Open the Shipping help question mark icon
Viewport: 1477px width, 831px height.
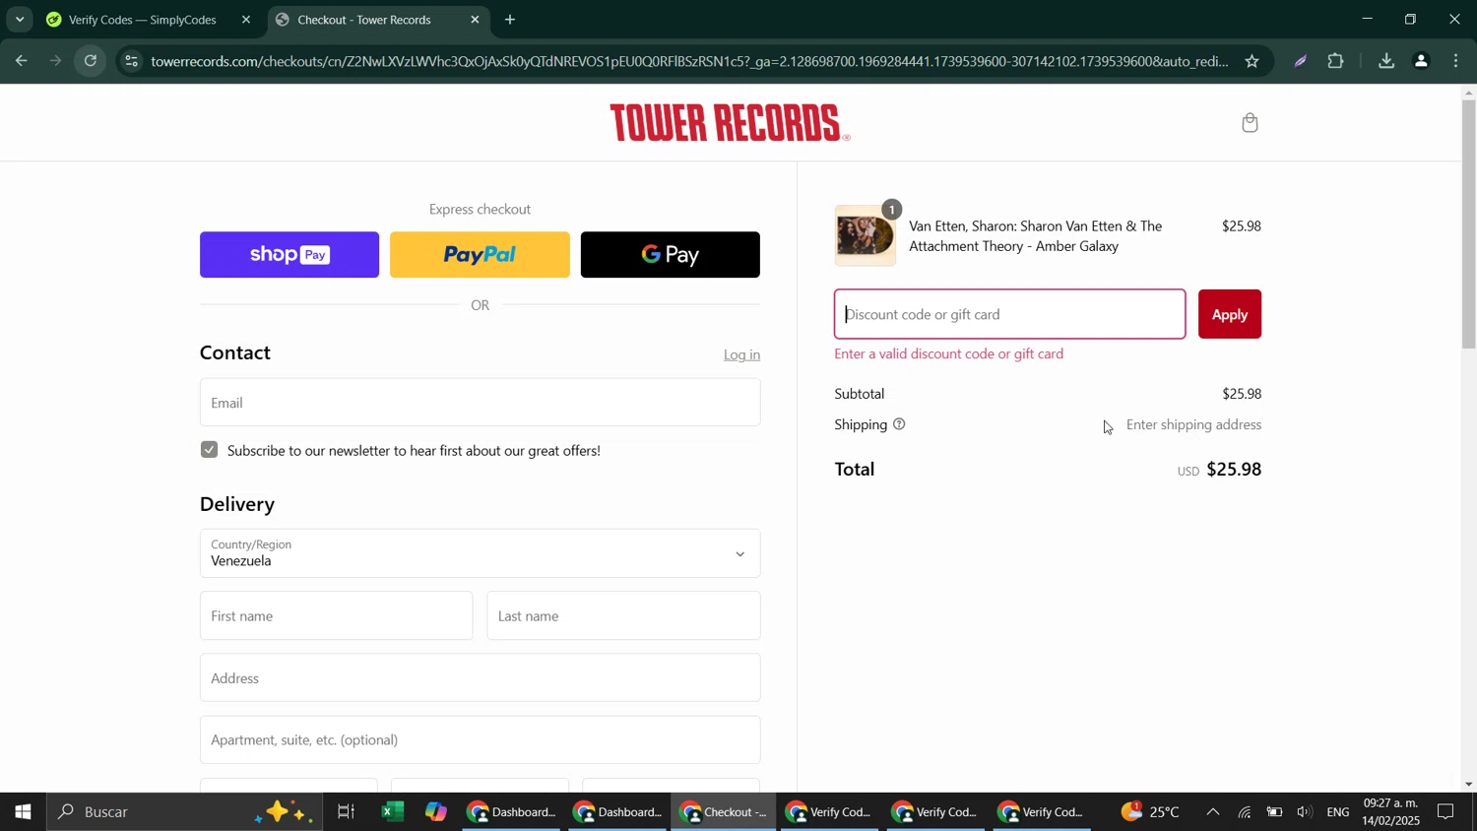tap(899, 425)
